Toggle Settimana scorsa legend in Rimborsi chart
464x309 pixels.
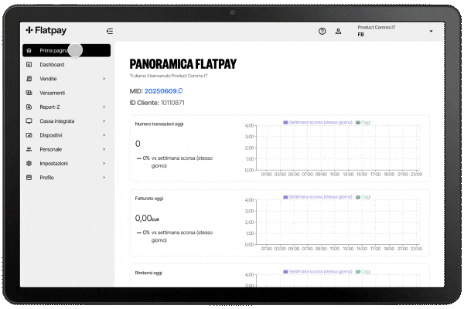coord(318,271)
